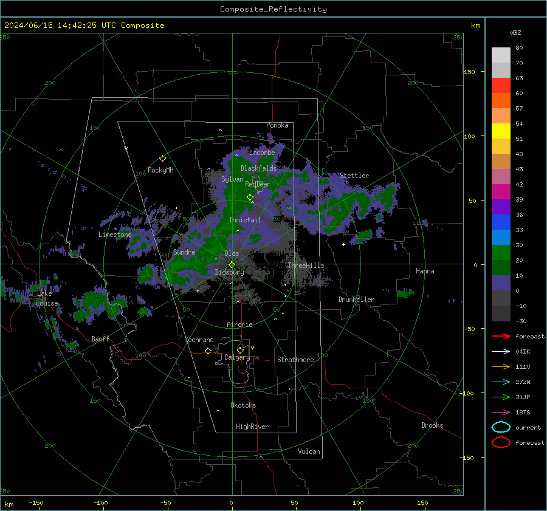
Task: Click the Lacombe town label
Action: [262, 153]
